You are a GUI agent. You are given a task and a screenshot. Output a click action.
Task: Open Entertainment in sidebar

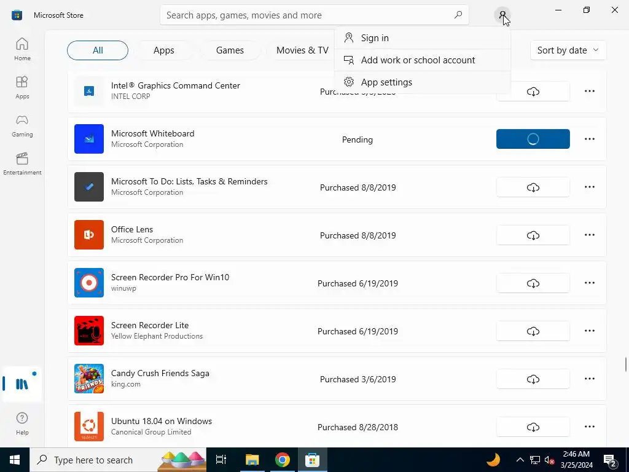click(x=22, y=163)
